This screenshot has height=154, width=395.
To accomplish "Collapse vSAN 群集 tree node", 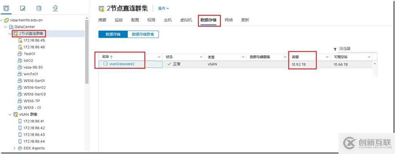I will point(10,115).
